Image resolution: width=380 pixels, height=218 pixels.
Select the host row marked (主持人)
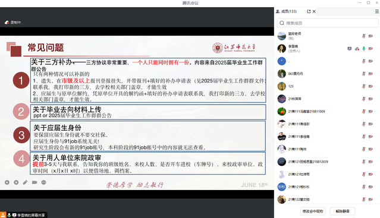click(327, 49)
